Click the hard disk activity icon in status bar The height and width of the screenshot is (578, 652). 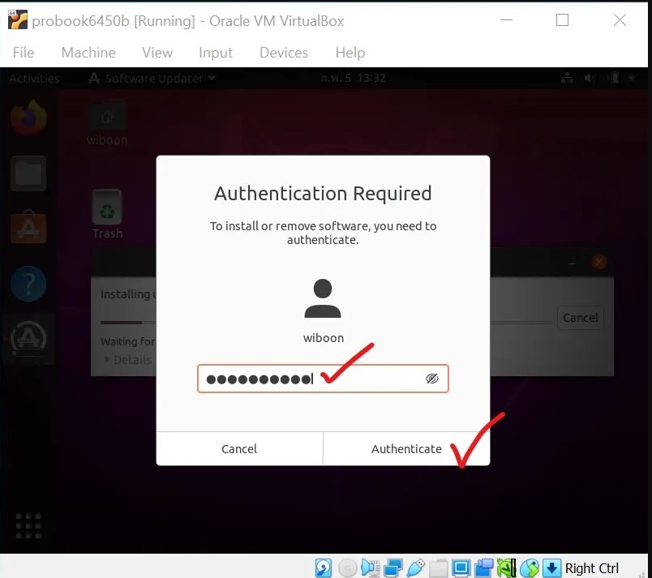click(324, 567)
